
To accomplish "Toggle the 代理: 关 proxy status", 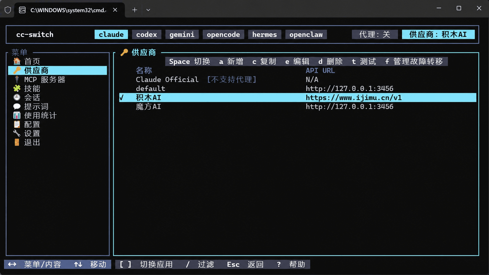I will [375, 34].
